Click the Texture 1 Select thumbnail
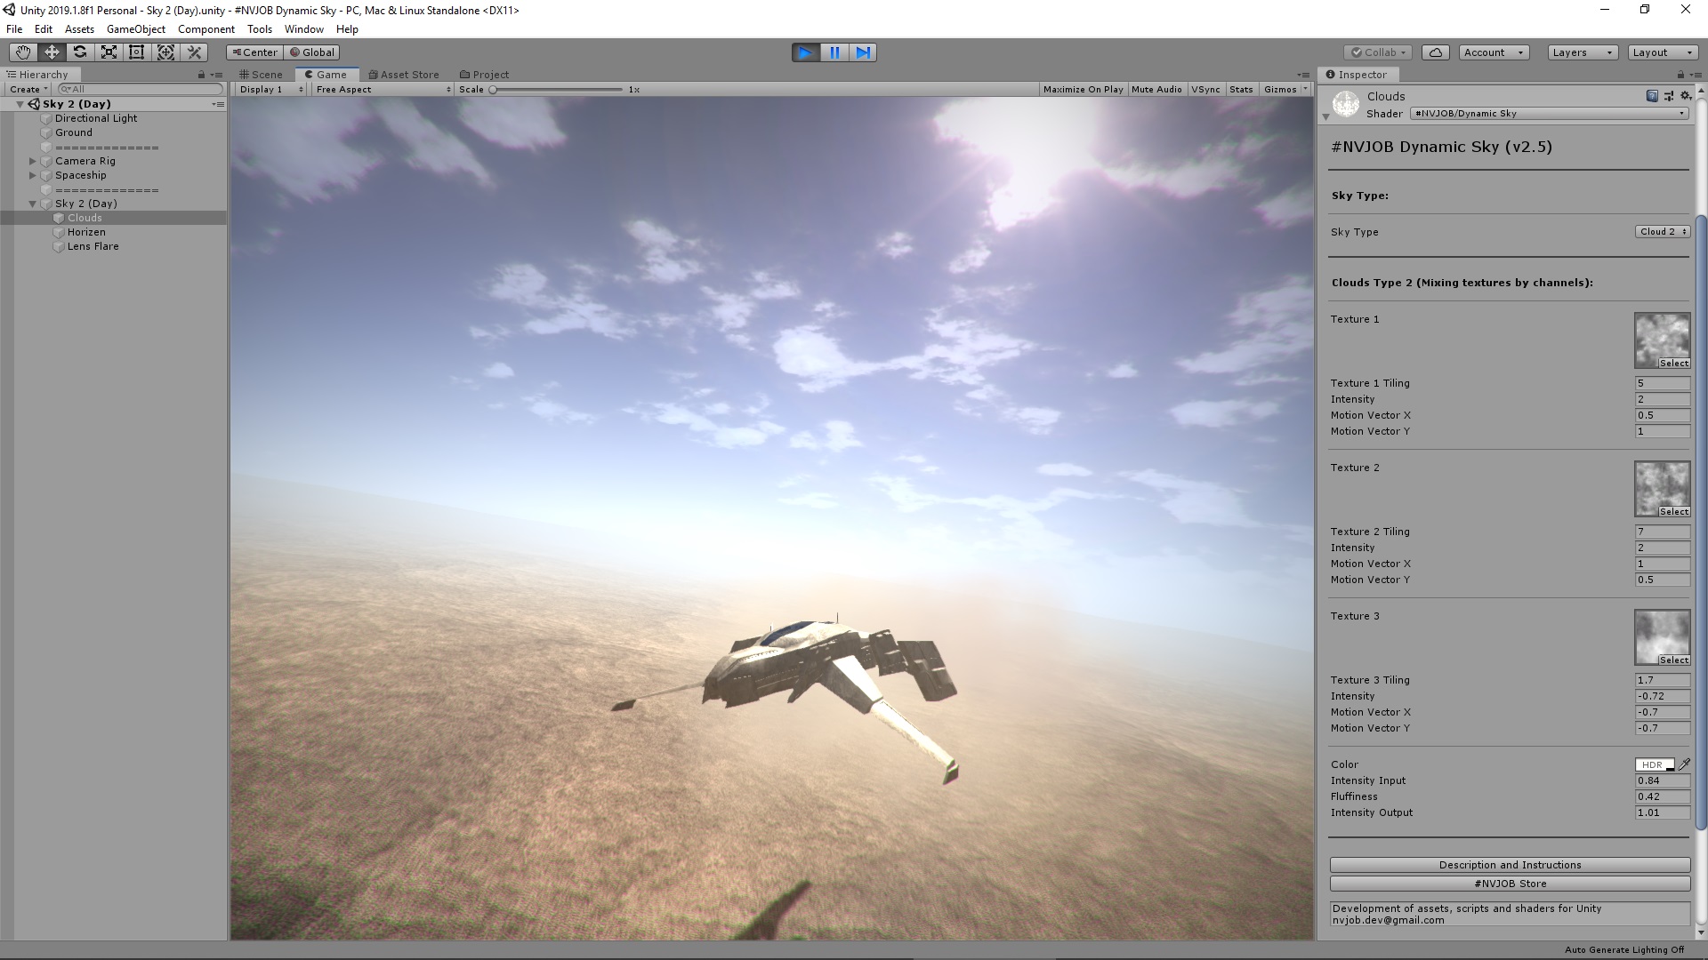This screenshot has height=960, width=1708. 1660,340
